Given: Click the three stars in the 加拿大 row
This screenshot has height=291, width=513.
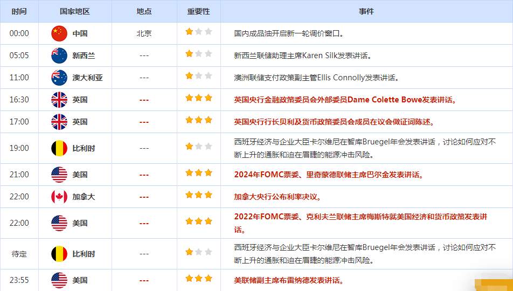Looking at the screenshot, I should (x=199, y=195).
